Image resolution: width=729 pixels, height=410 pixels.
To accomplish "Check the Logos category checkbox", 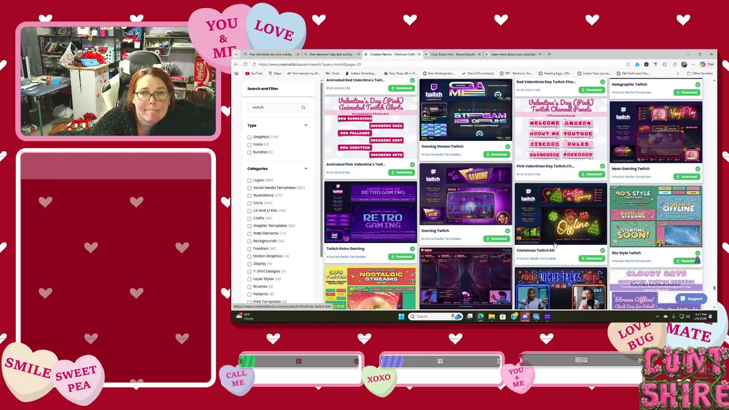I will 249,181.
